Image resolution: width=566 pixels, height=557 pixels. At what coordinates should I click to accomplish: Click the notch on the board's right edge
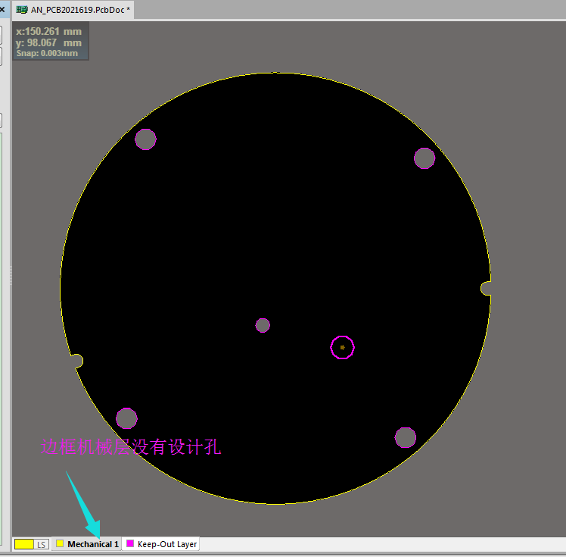point(486,288)
